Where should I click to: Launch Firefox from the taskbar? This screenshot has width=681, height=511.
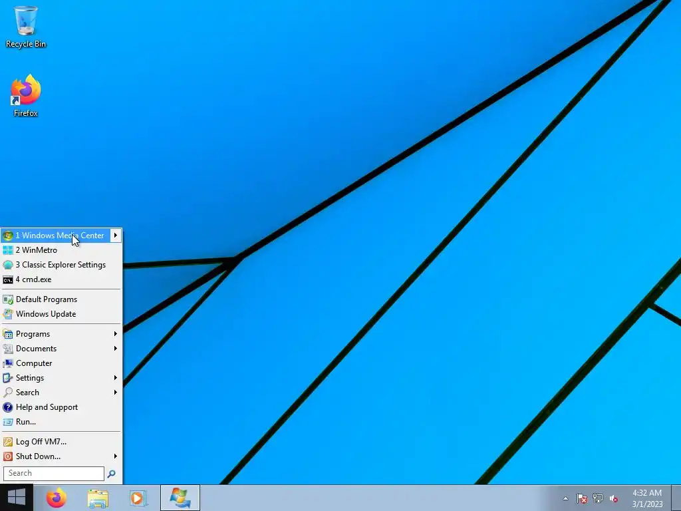click(57, 498)
